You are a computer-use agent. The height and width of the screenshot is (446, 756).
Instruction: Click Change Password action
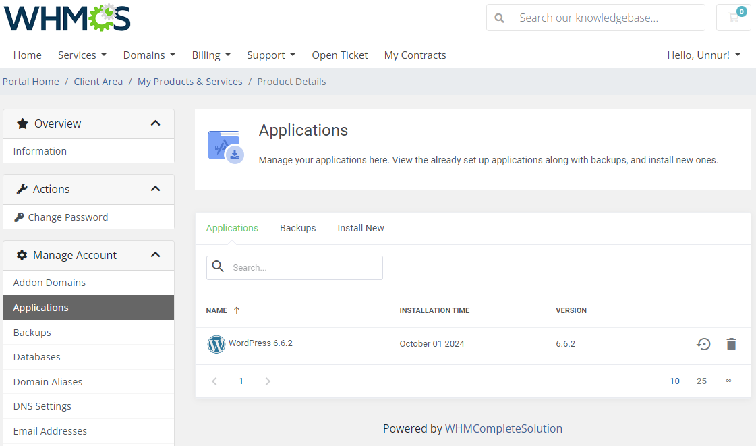(89, 217)
